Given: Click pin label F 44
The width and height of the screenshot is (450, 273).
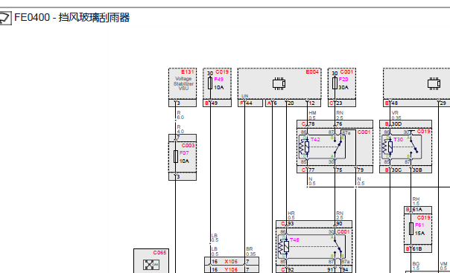Looking at the screenshot, I should coord(247,103).
